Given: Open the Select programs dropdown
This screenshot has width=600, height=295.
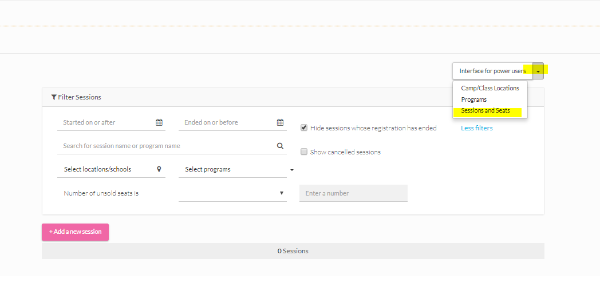Looking at the screenshot, I should pyautogui.click(x=236, y=170).
